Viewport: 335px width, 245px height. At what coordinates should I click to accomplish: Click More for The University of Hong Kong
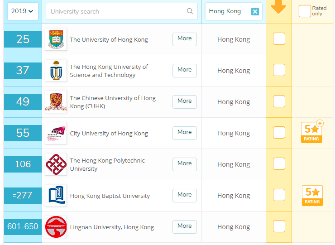184,39
